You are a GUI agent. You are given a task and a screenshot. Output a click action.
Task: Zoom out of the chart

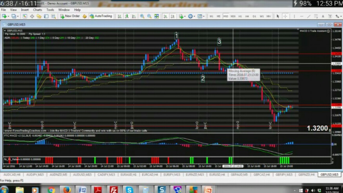click(149, 16)
